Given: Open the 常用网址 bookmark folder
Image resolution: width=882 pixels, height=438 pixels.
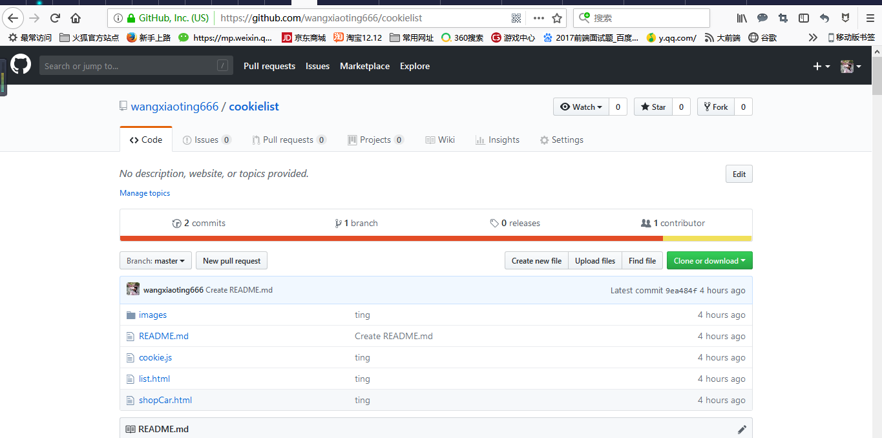Looking at the screenshot, I should coord(412,37).
